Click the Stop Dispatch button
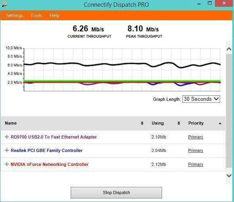The width and height of the screenshot is (234, 202). [116, 192]
